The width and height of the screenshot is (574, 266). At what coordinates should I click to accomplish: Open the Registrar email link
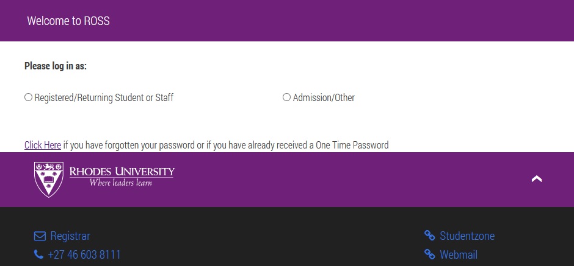(70, 236)
